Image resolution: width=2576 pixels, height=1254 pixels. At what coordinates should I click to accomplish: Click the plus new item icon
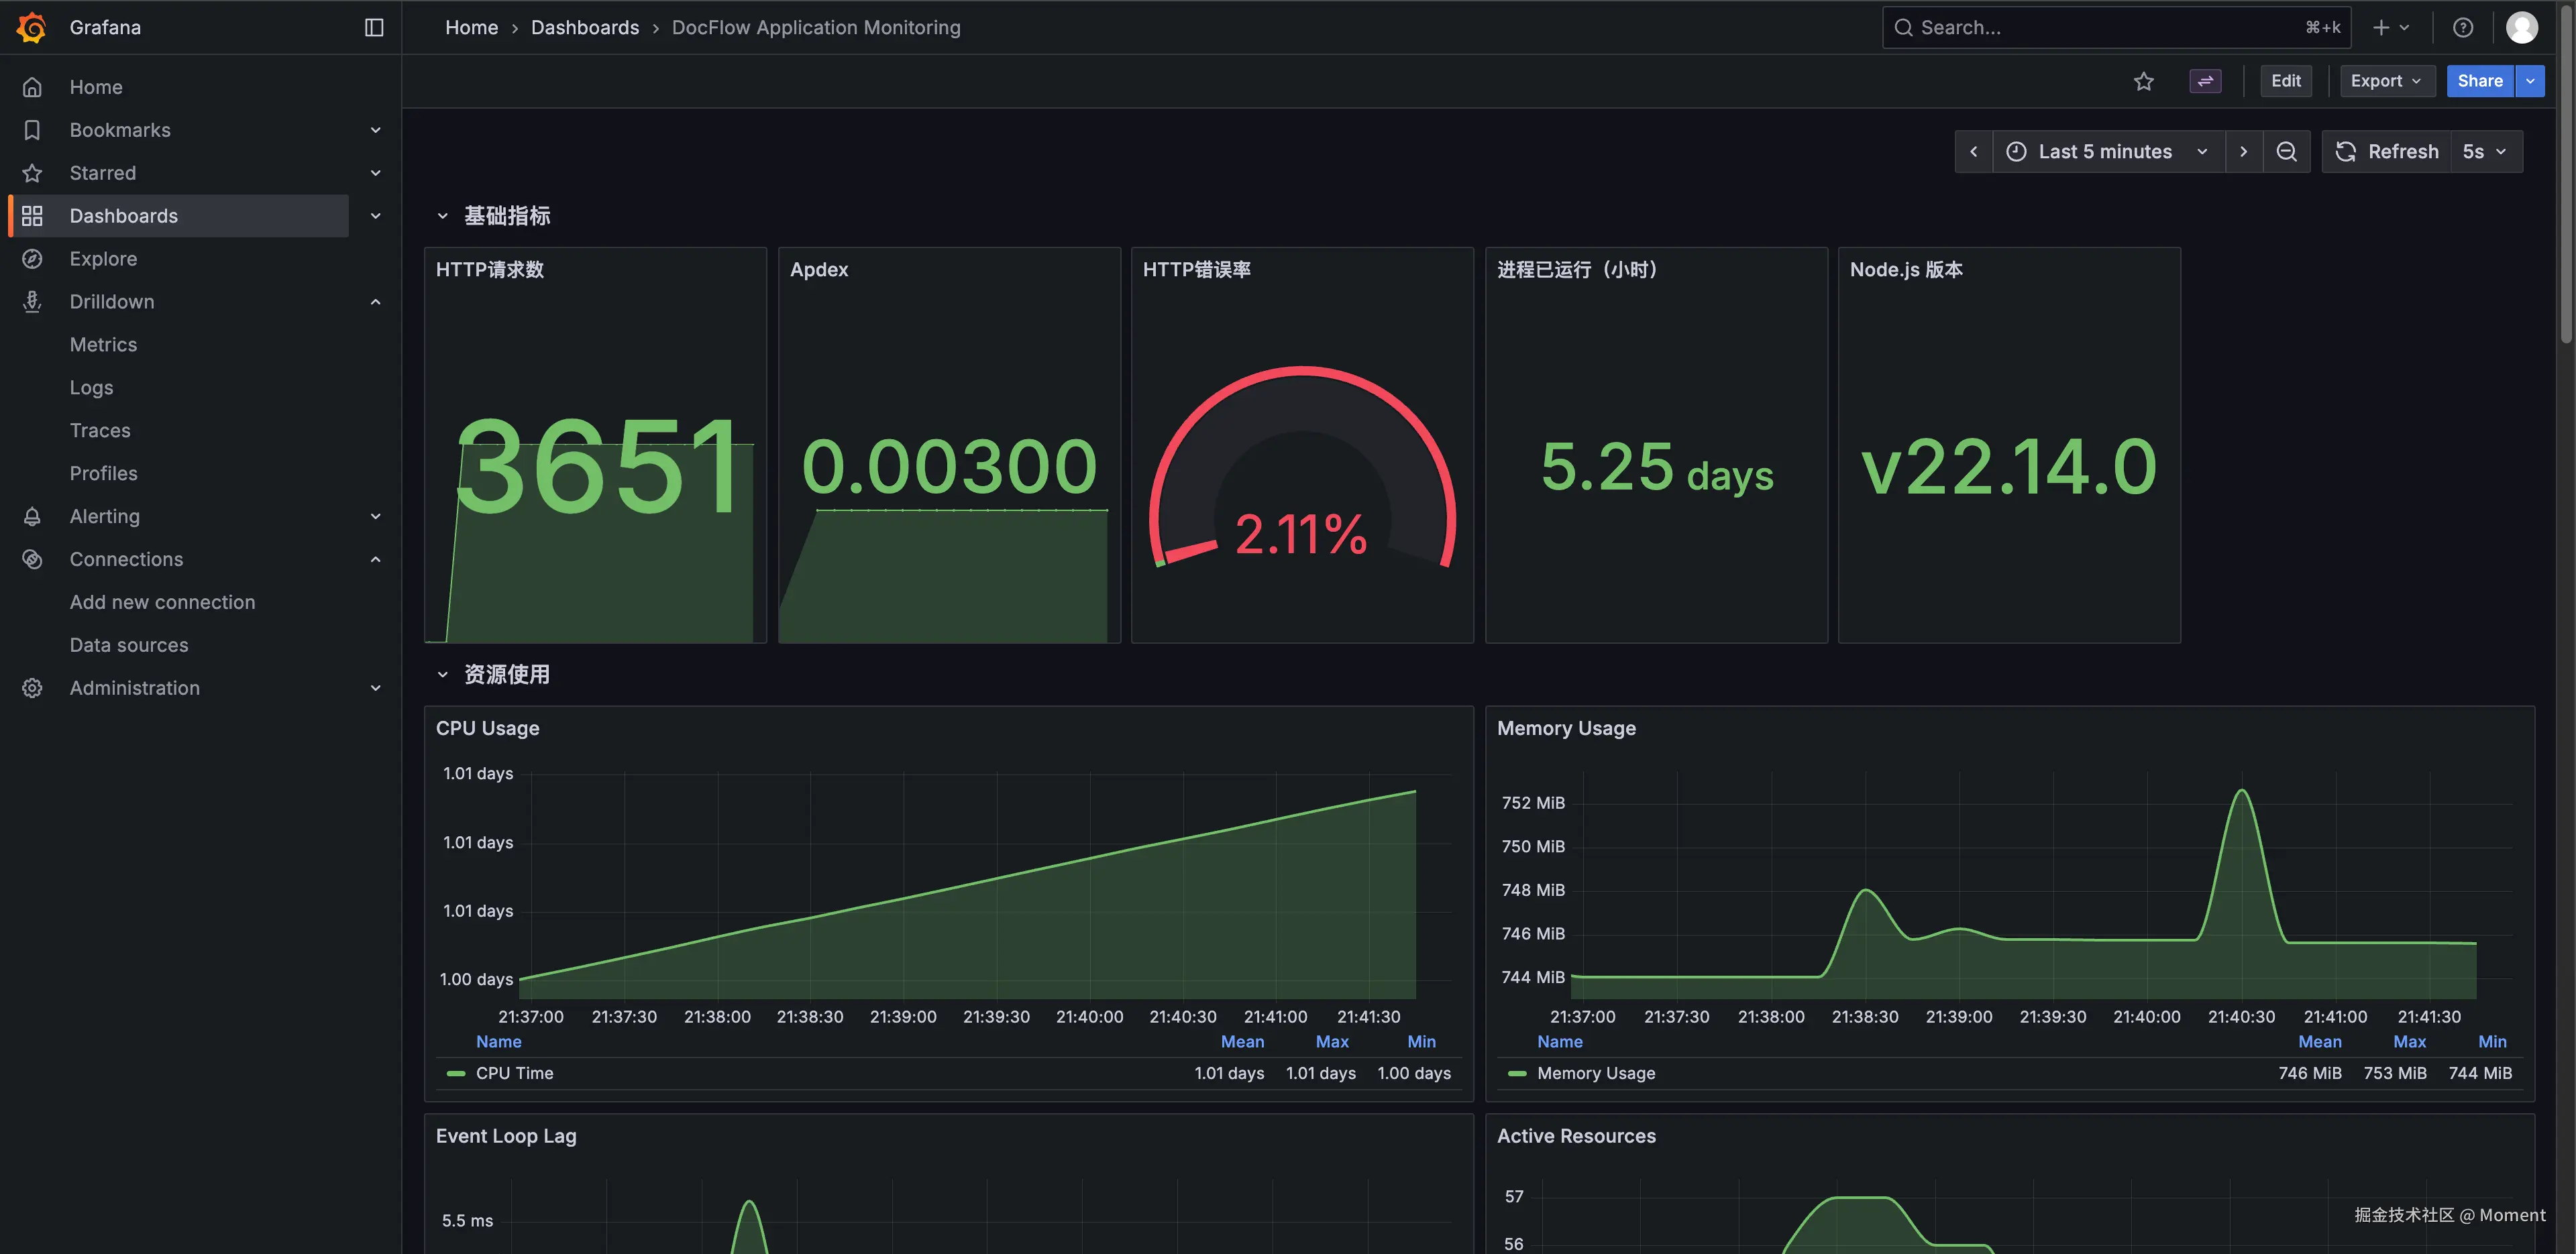click(2382, 27)
